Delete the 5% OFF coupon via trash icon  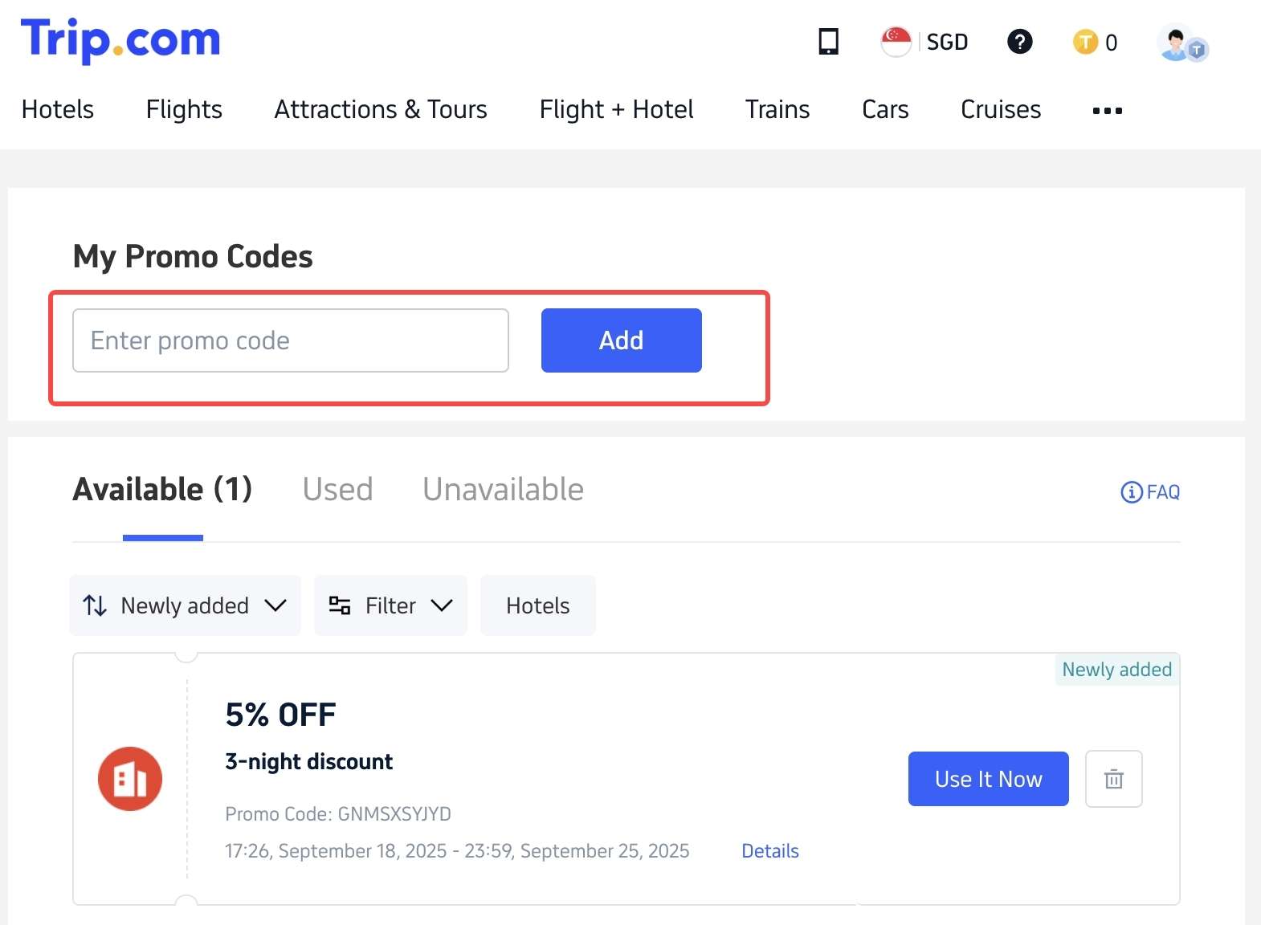pos(1113,778)
